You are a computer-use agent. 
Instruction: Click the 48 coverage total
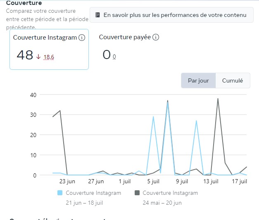pyautogui.click(x=25, y=55)
